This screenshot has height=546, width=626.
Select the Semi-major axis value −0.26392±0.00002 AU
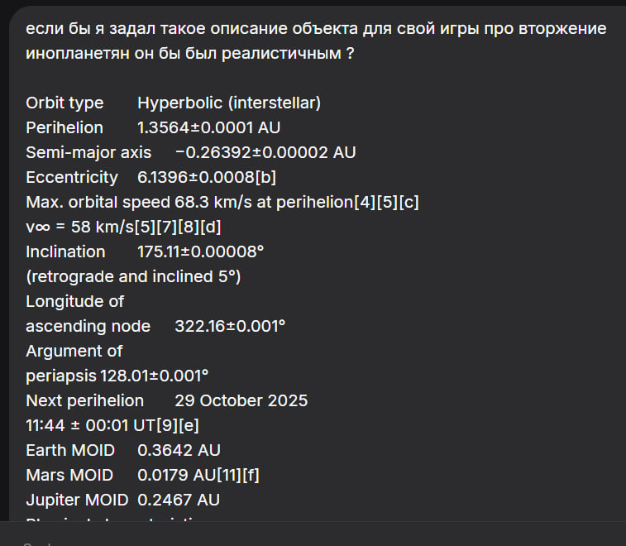pos(265,152)
